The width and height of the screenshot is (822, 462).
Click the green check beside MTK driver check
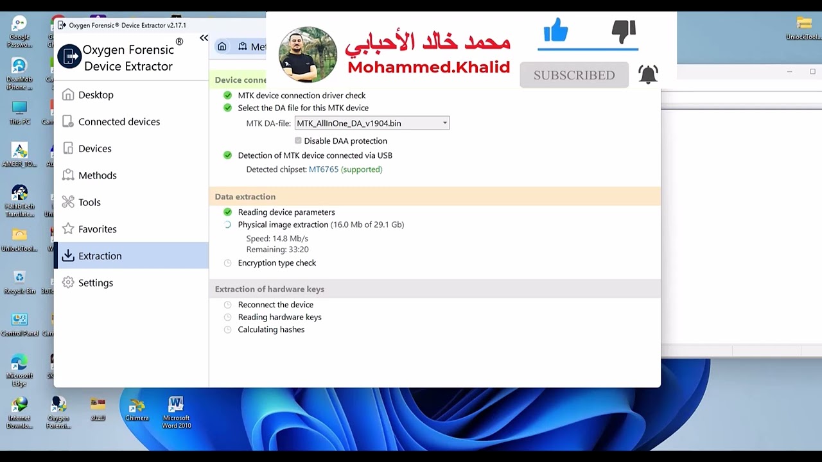pyautogui.click(x=227, y=96)
